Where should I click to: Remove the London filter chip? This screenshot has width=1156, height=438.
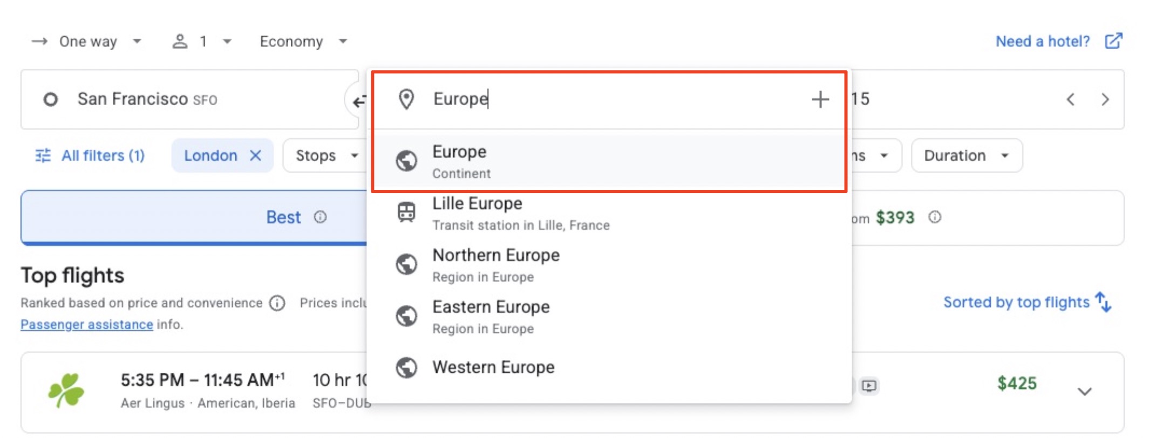257,155
